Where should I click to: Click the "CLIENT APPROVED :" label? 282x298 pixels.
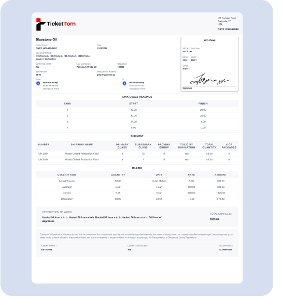tap(137, 246)
